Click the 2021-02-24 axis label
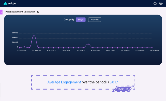The width and height of the screenshot is (166, 101). click(x=95, y=51)
